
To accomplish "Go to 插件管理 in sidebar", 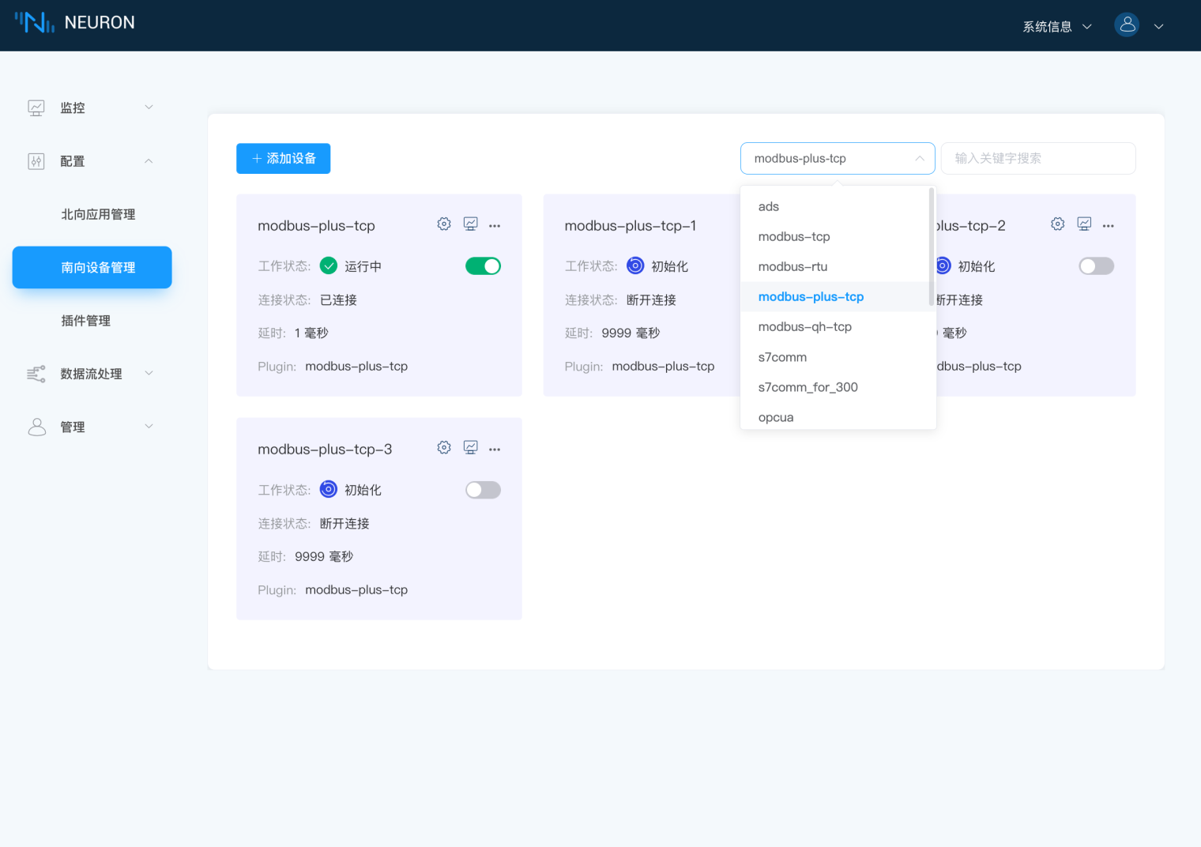I will [85, 320].
